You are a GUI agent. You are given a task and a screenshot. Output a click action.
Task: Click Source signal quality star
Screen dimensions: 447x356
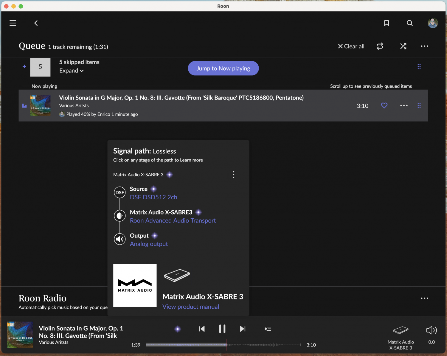[153, 189]
